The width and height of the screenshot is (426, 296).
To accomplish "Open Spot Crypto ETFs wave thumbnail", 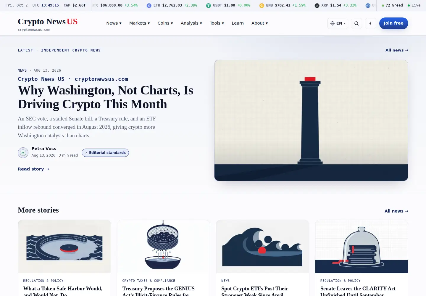I will (262, 247).
